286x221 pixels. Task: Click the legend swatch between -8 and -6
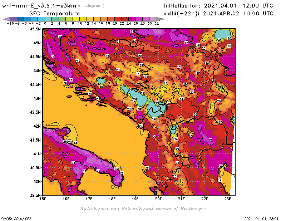pos(20,19)
